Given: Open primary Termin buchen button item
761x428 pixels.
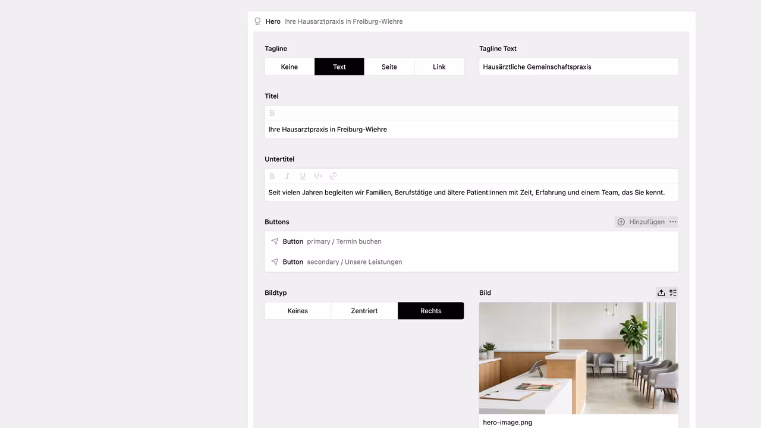Looking at the screenshot, I should (471, 241).
